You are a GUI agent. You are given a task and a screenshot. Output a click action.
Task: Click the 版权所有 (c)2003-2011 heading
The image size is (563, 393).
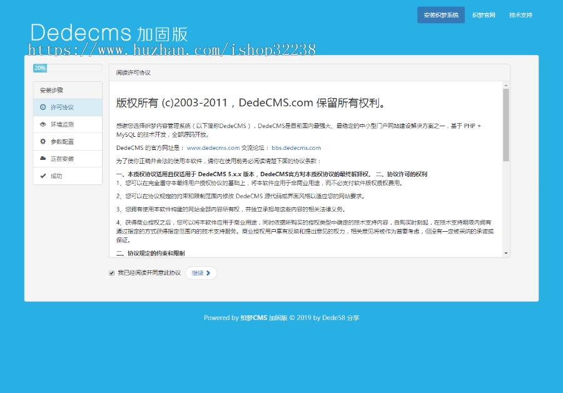[251, 103]
